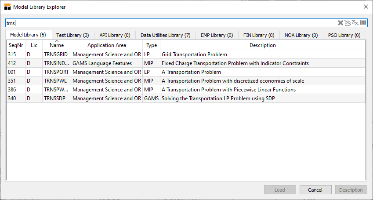Switch to the Test Library tab
This screenshot has height=200, width=373.
pos(72,35)
